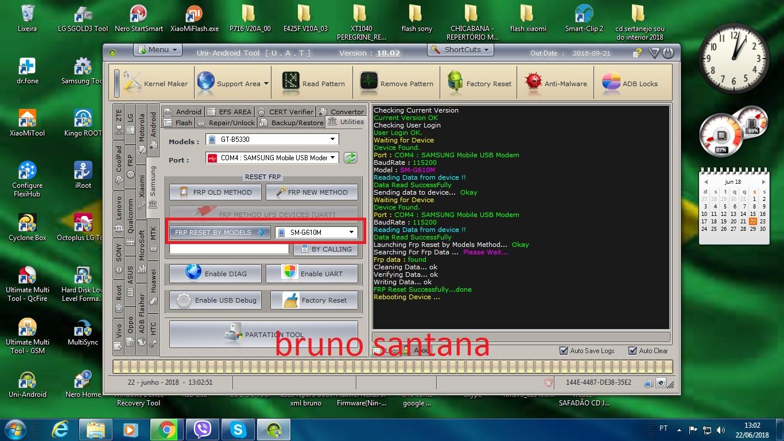The width and height of the screenshot is (784, 441).
Task: Click the Remove Pattern toolbar icon
Action: tap(368, 83)
